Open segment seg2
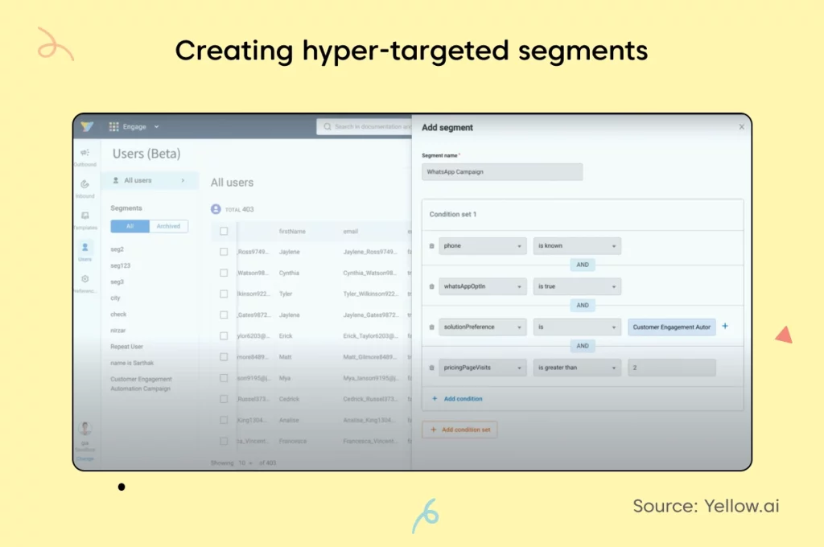The width and height of the screenshot is (824, 547). (117, 249)
